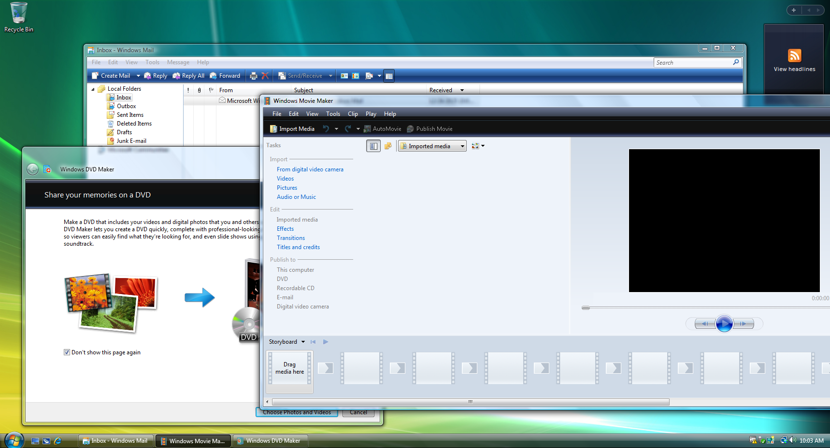Click the Previous Frame playback button
This screenshot has width=830, height=448.
[x=704, y=323]
